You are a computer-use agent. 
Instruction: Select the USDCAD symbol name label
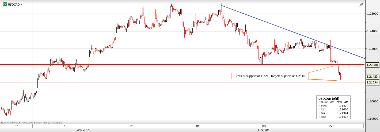(14, 5)
